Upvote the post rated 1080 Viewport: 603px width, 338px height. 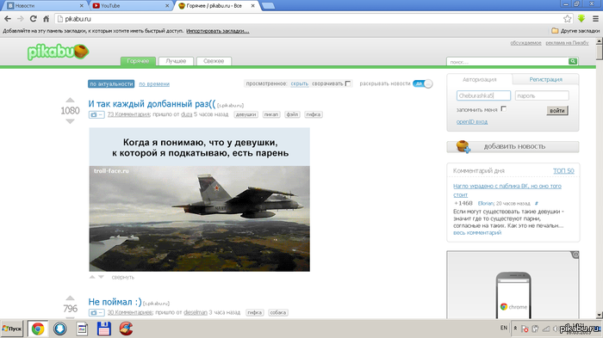70,101
